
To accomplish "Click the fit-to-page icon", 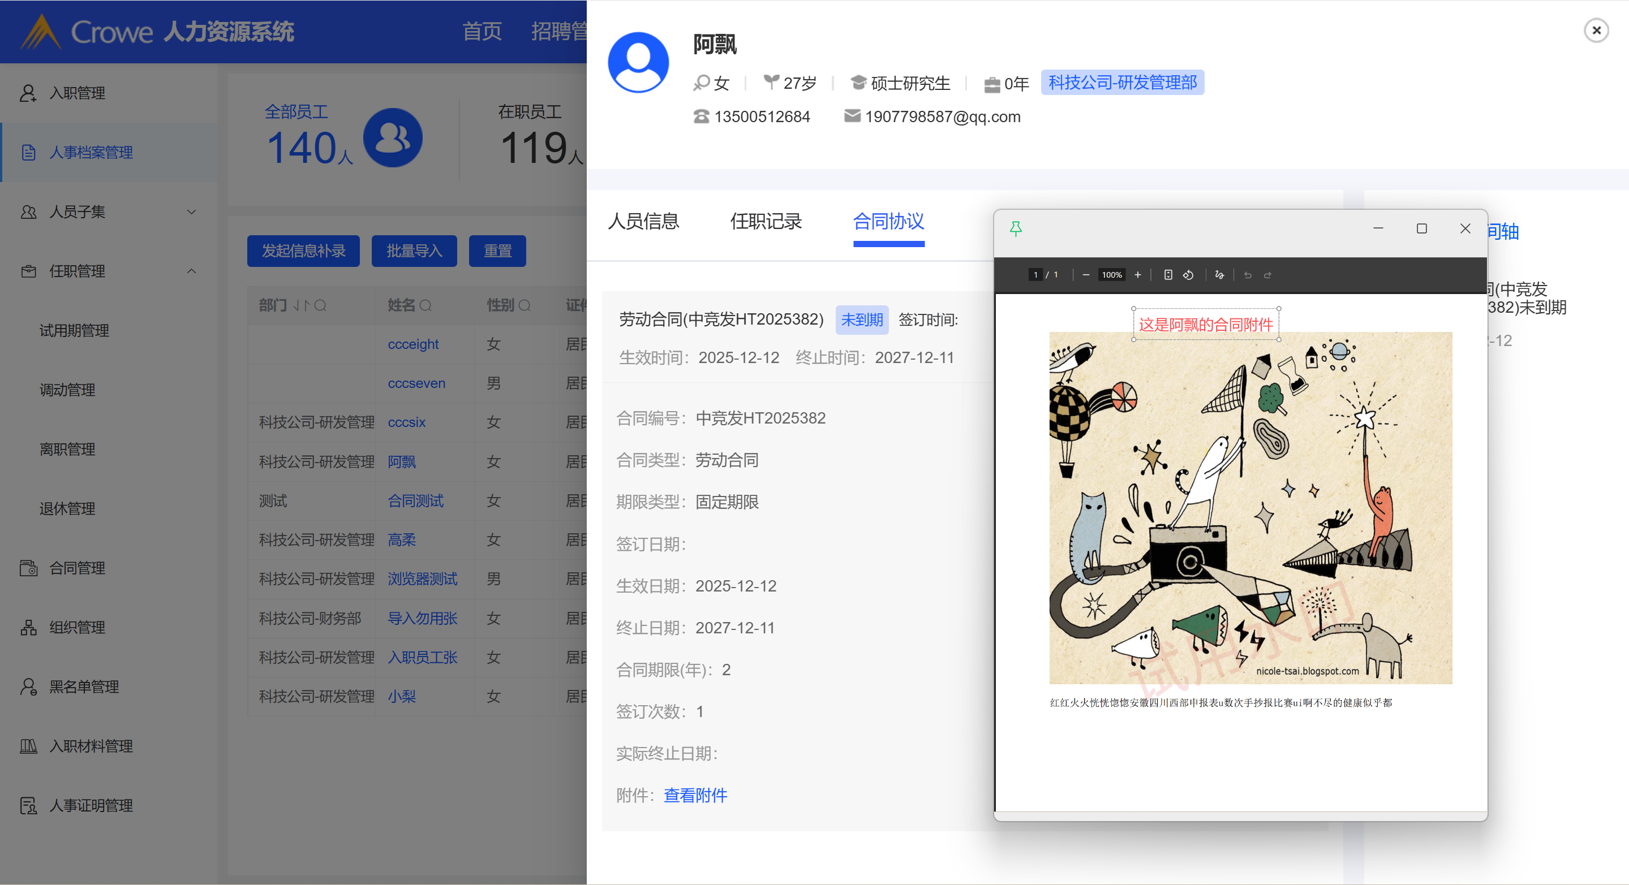I will click(1168, 274).
